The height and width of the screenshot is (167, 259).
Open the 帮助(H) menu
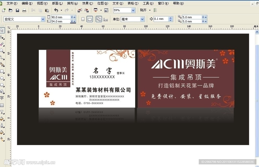tap(178, 3)
